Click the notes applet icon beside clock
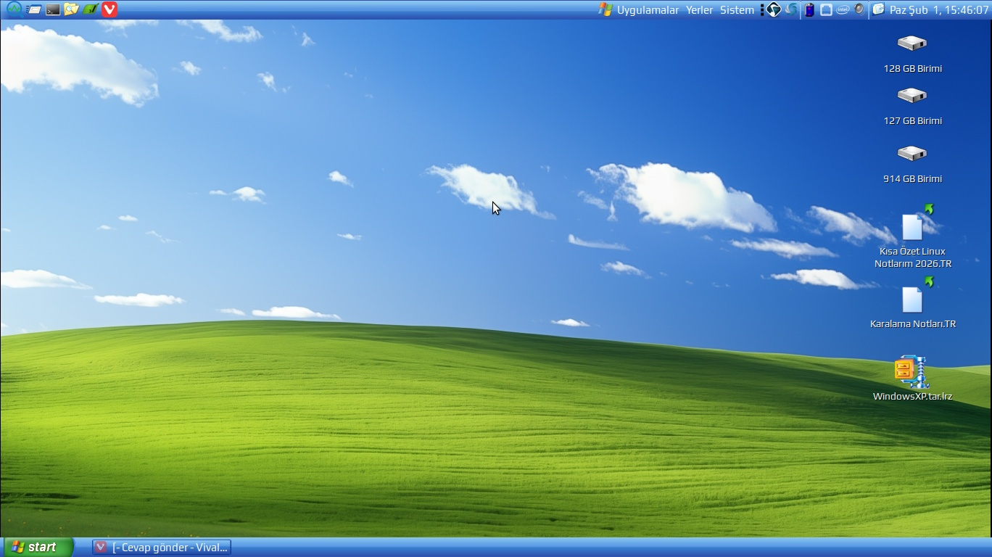Screen dimensions: 992x557 [x=878, y=9]
